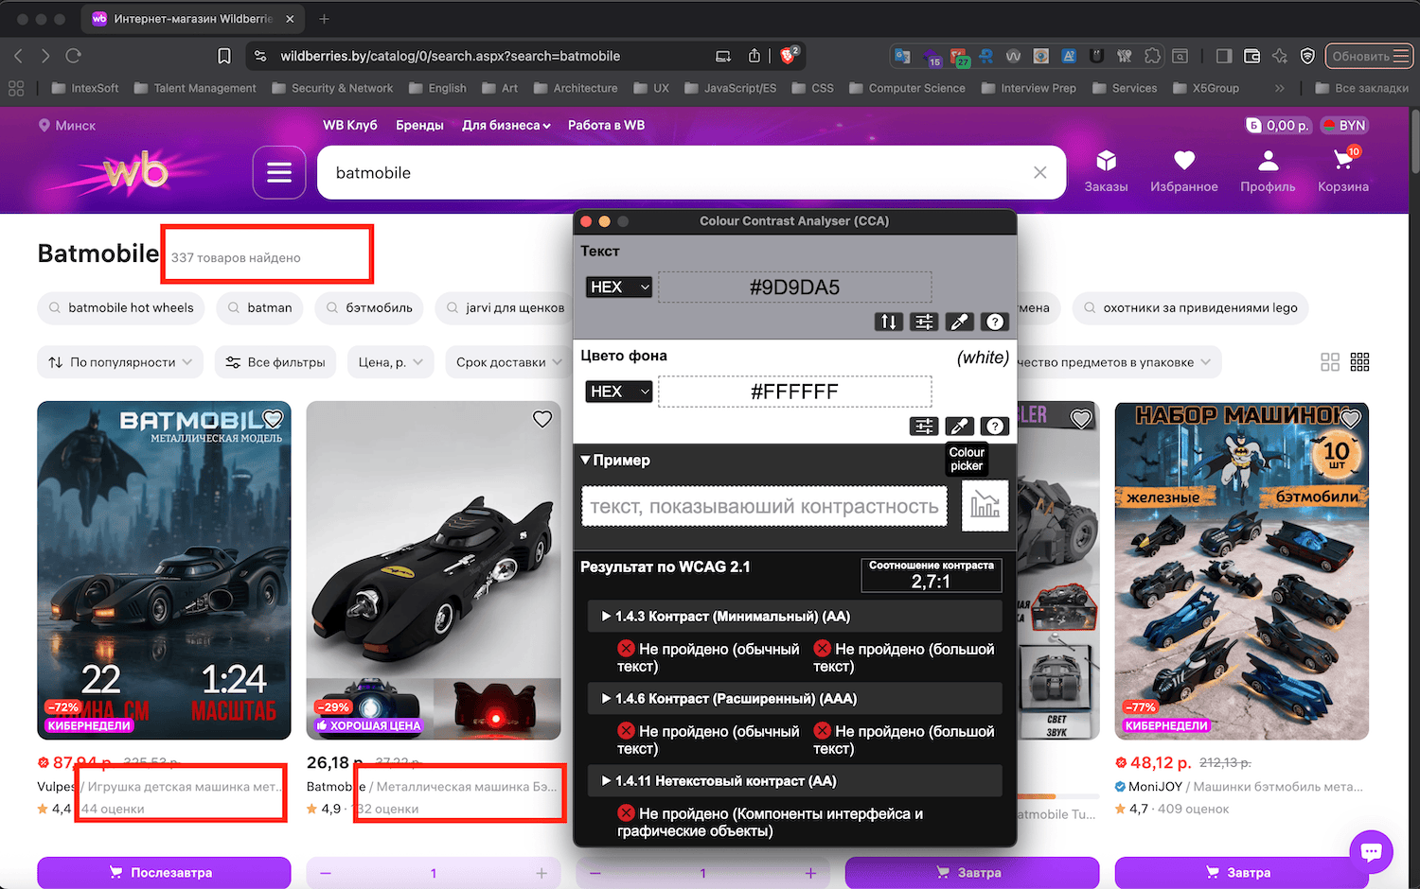Open the Все фильтры button
Screen dimensions: 1420x889
point(275,361)
